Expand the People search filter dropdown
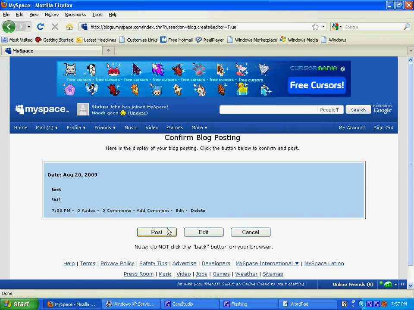Viewport: 414px width, 310px height. click(x=329, y=110)
